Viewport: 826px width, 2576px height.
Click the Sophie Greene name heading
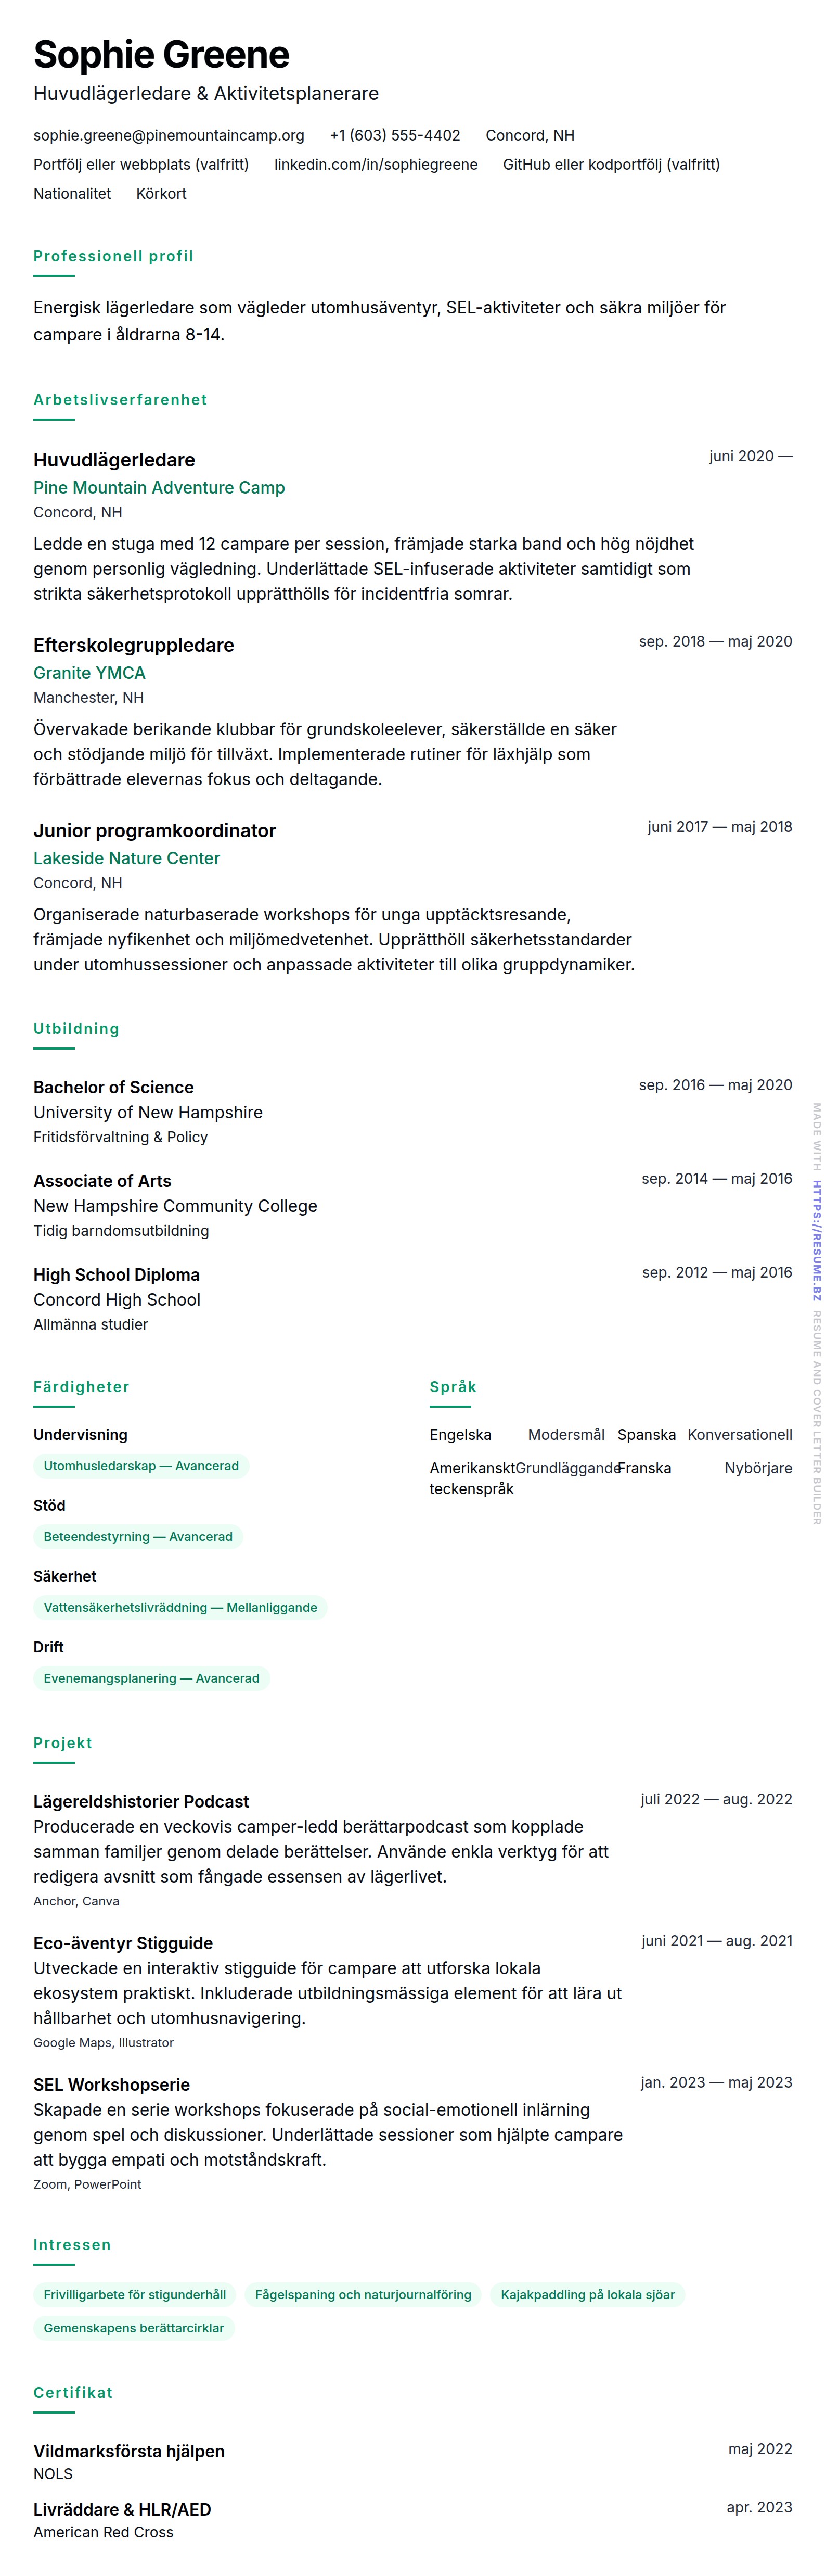click(x=161, y=54)
